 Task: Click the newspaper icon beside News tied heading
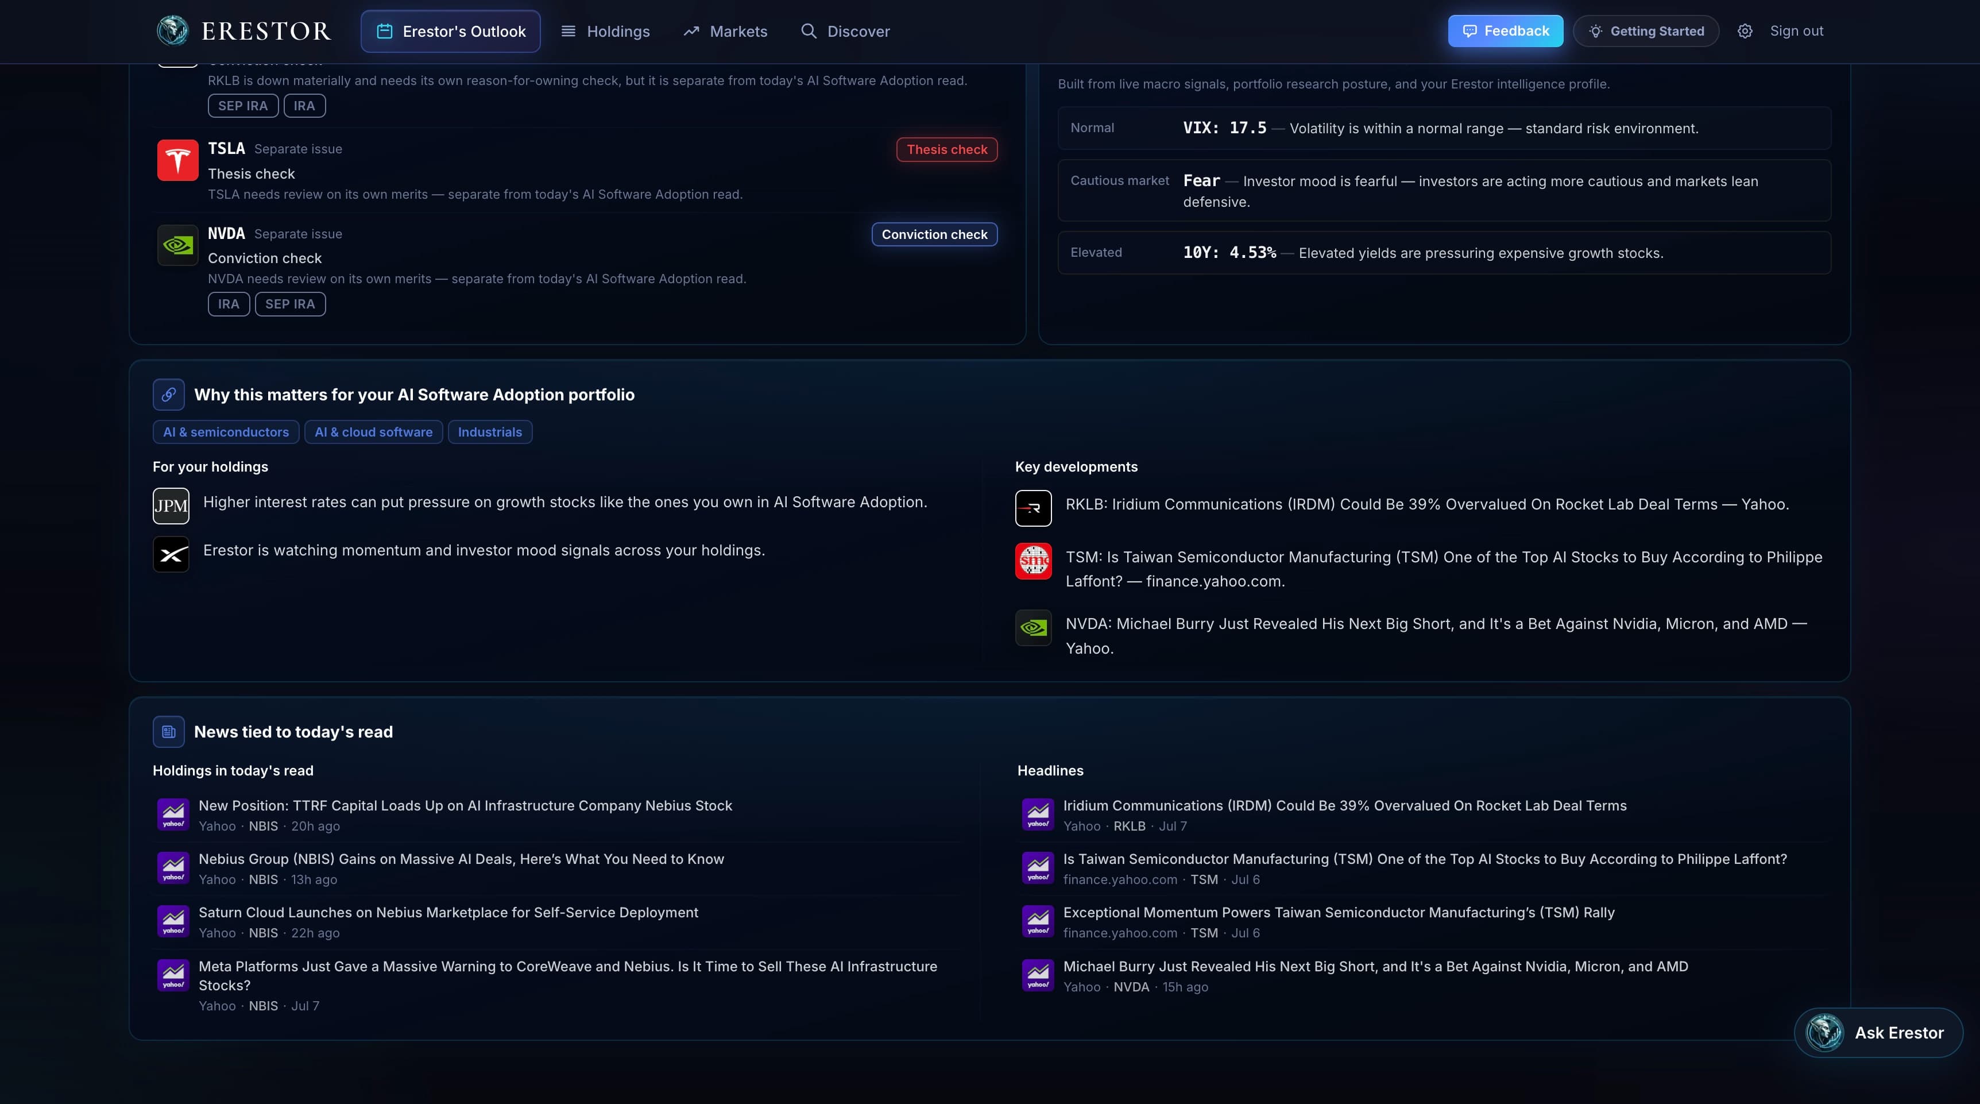(x=168, y=732)
